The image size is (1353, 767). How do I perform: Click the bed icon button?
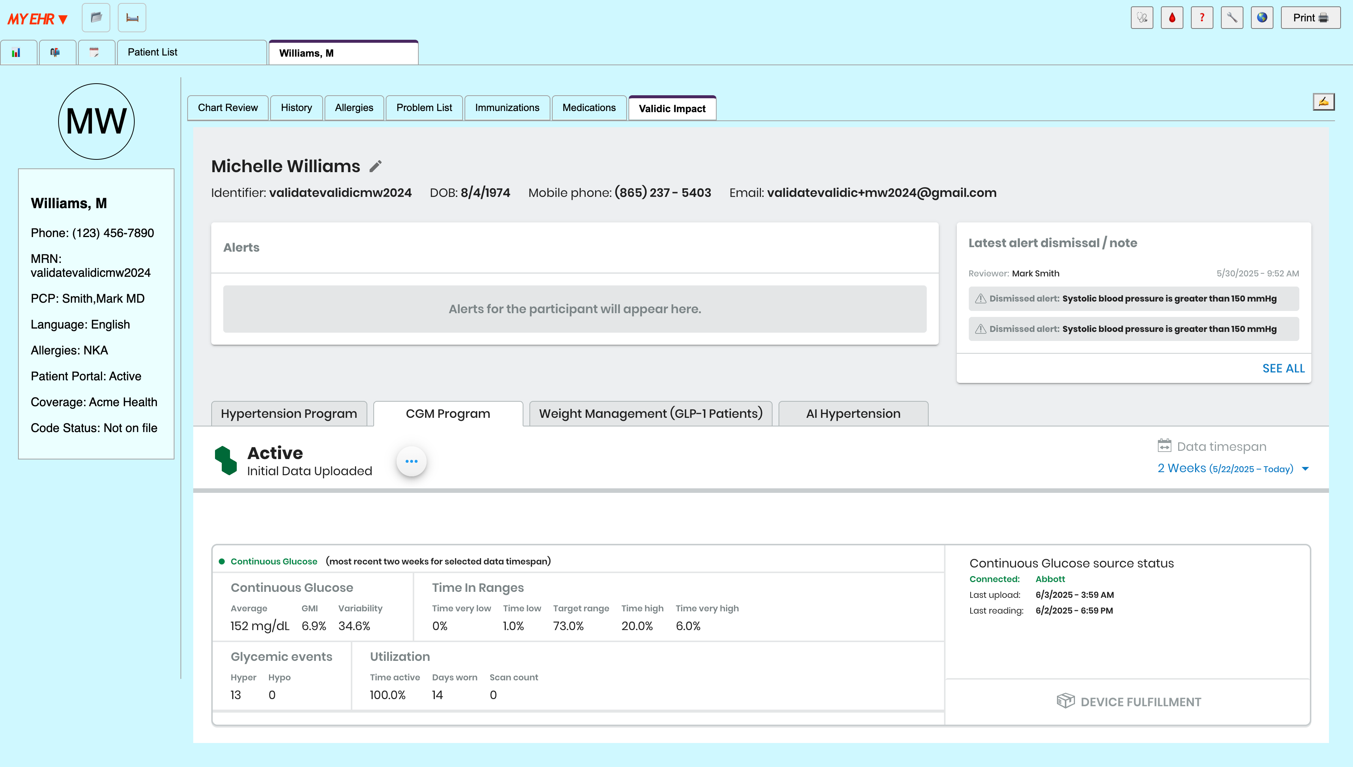pyautogui.click(x=132, y=18)
